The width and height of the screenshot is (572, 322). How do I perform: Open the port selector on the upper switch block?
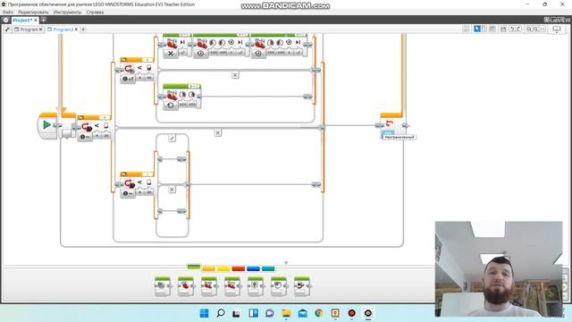(147, 60)
